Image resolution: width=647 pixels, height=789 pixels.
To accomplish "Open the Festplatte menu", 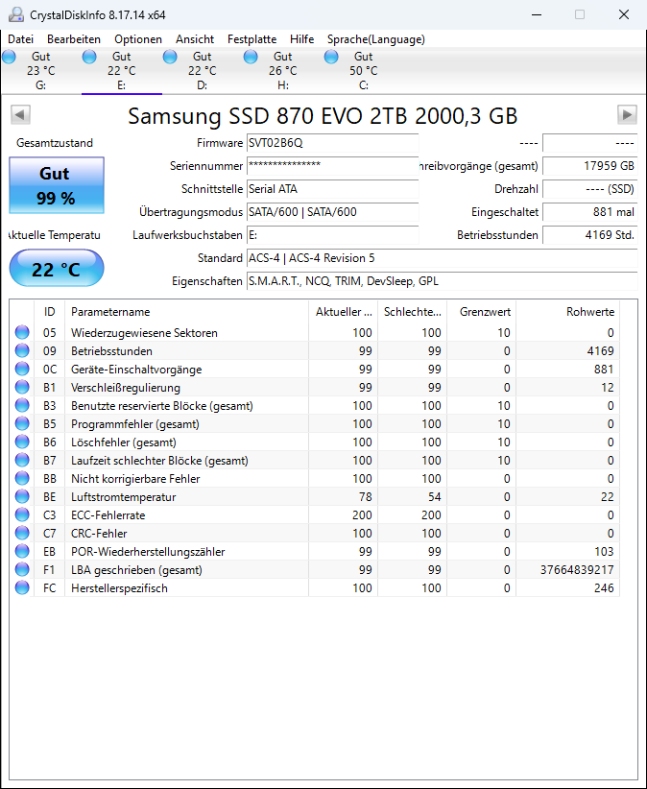I will coord(252,39).
